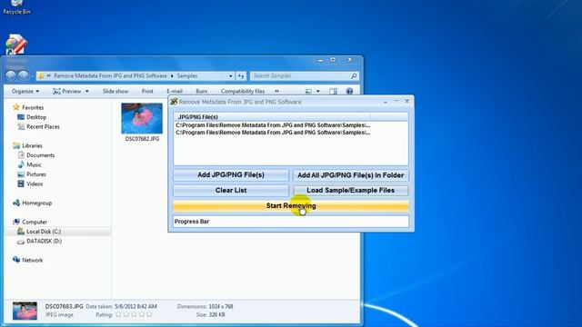Click Start Removing button
The height and width of the screenshot is (327, 582).
(291, 206)
